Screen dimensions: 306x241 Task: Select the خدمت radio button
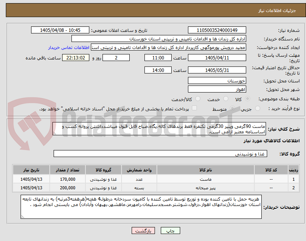226,99
